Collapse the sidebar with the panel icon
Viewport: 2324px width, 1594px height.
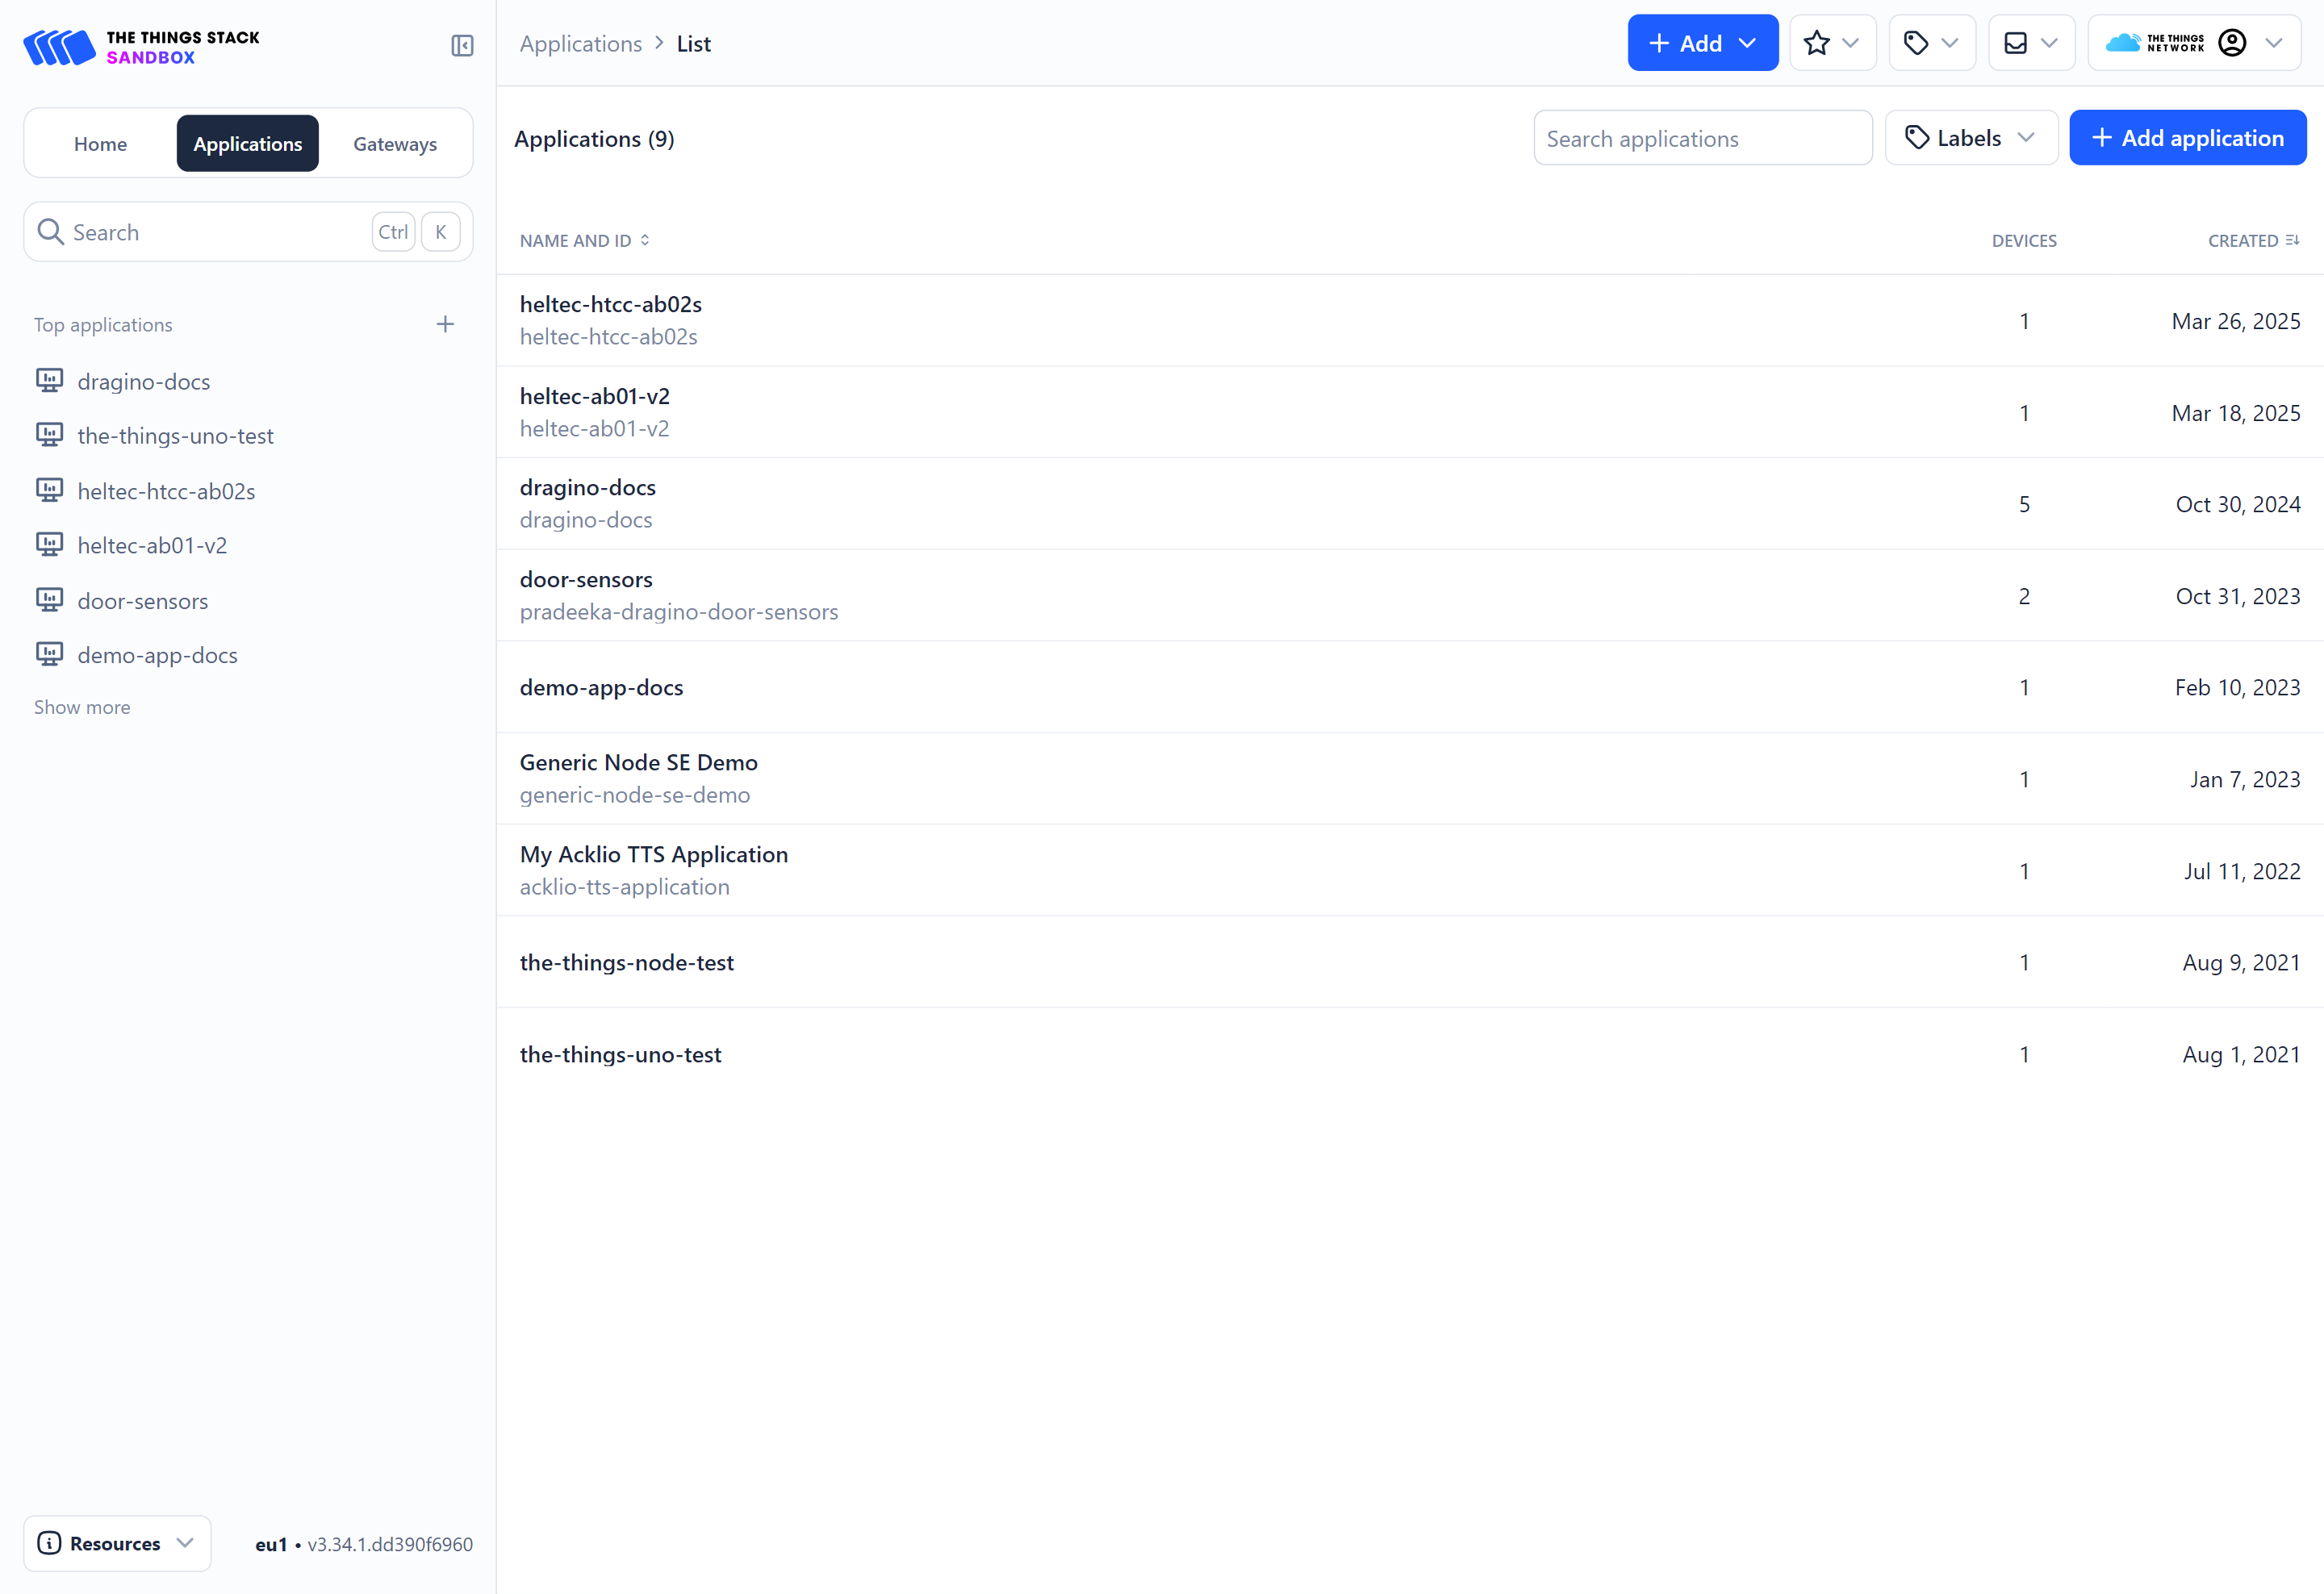pos(462,45)
